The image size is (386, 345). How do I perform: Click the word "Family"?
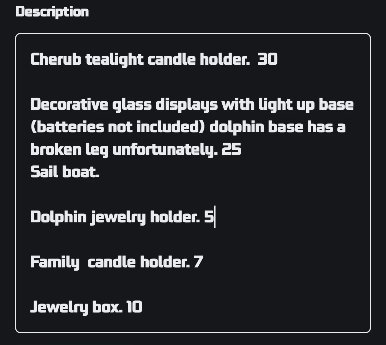pos(55,262)
